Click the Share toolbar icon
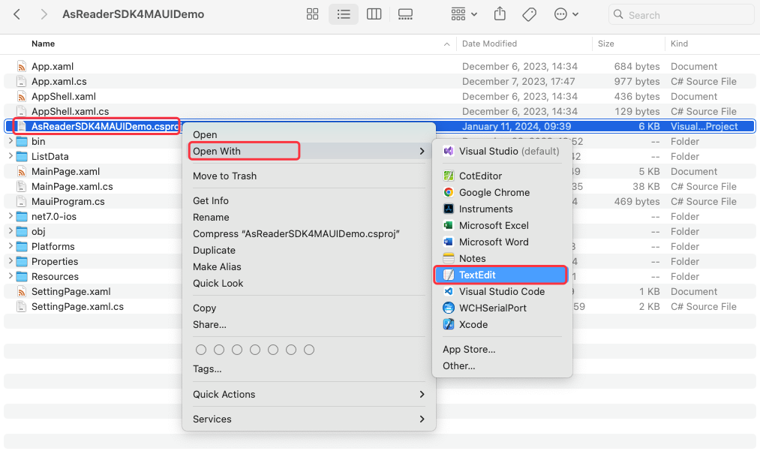Image resolution: width=760 pixels, height=454 pixels. pyautogui.click(x=500, y=14)
